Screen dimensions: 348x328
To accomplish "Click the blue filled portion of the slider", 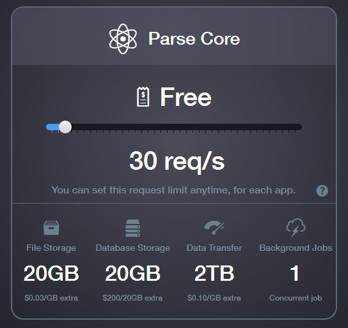I will click(x=53, y=127).
